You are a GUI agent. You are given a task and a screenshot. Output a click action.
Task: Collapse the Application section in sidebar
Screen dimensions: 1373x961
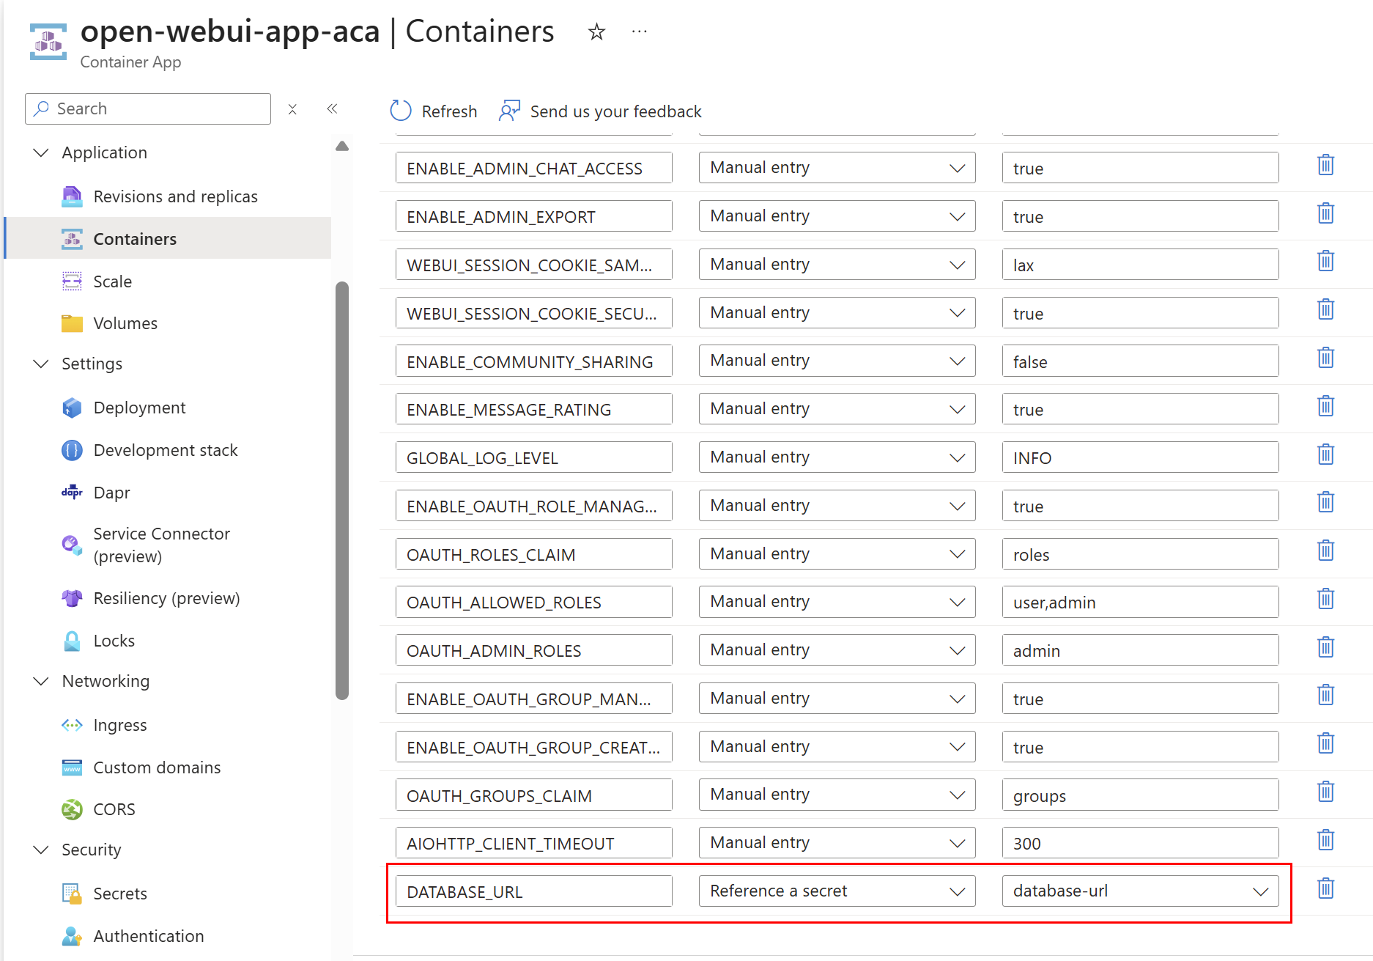pos(42,152)
